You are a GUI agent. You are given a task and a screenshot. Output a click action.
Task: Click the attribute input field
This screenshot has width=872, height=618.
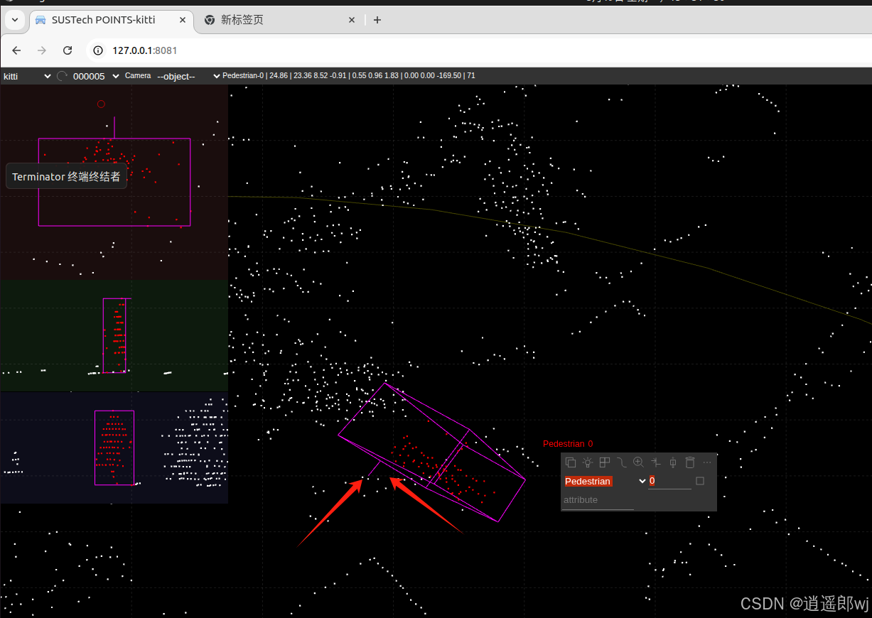click(598, 500)
